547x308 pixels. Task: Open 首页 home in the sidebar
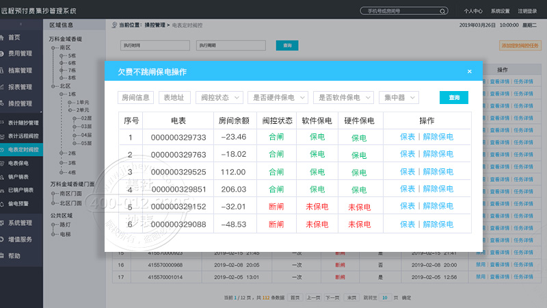[x=15, y=37]
